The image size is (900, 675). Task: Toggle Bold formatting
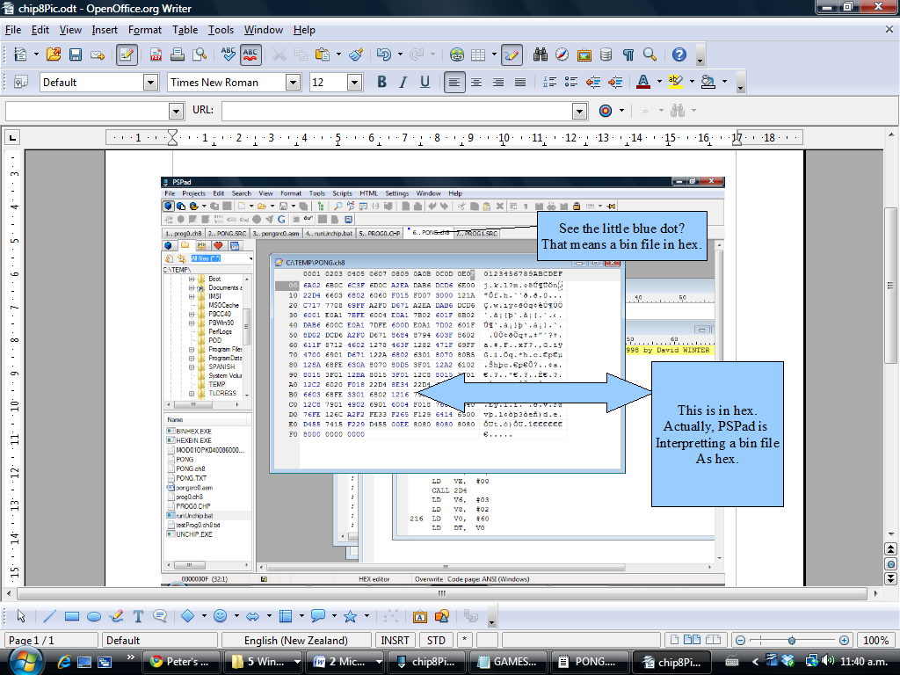pos(381,82)
